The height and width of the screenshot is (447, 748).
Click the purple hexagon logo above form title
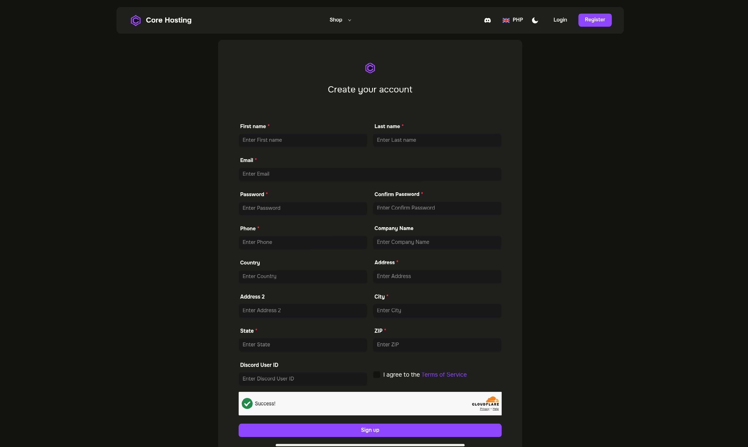[x=370, y=68]
